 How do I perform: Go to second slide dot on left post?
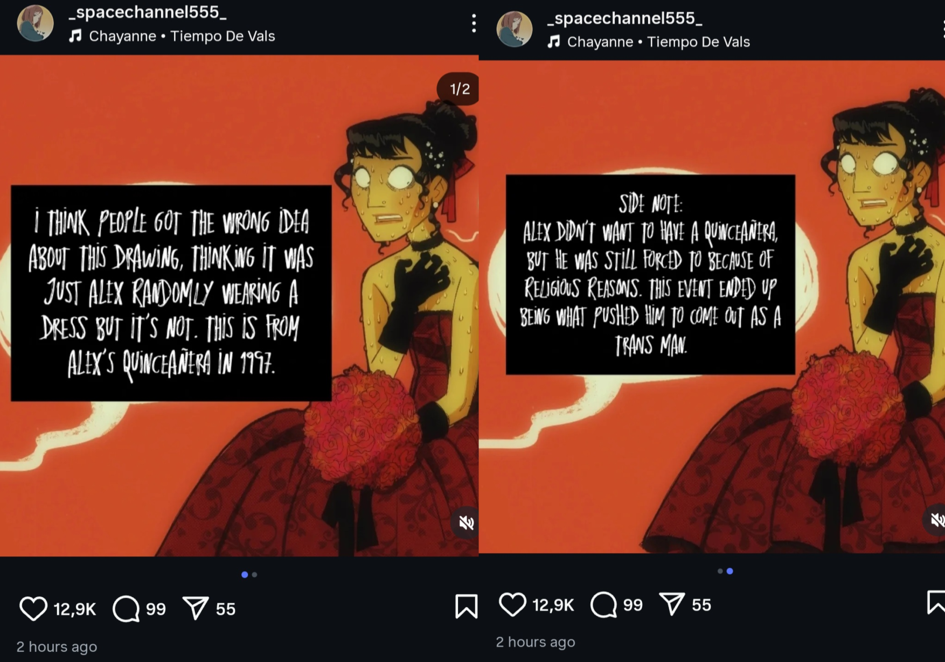tap(255, 575)
